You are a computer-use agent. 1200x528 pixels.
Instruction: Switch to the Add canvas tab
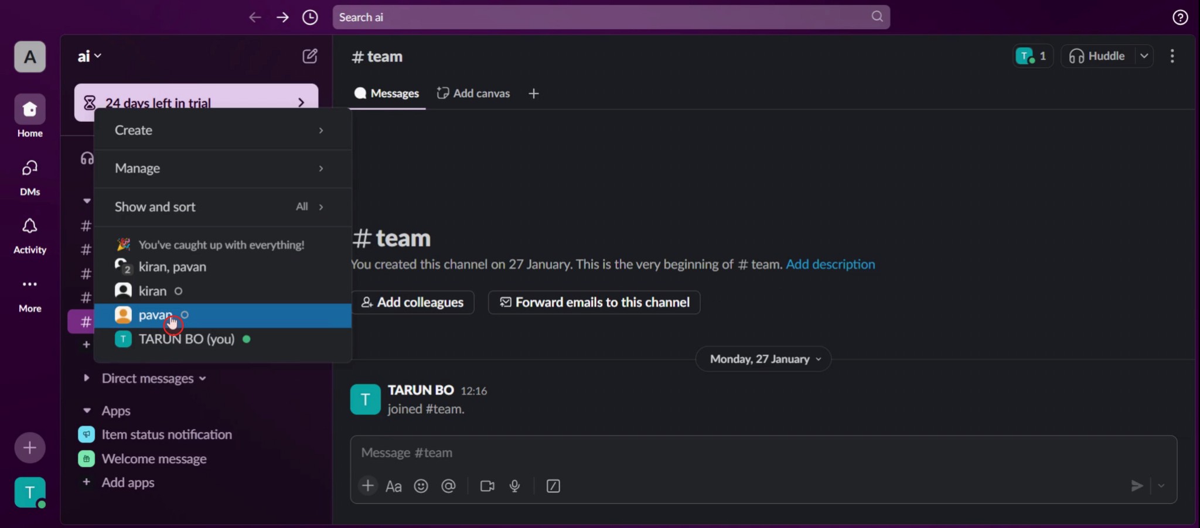(x=473, y=92)
